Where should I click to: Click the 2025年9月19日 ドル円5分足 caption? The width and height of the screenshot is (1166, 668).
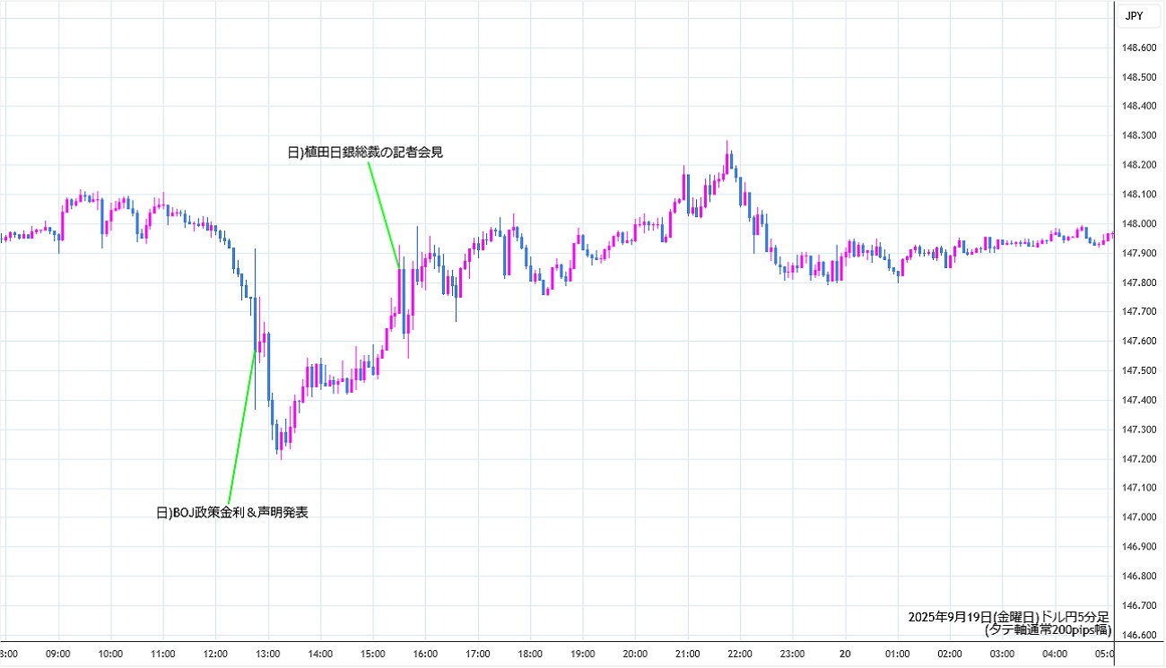(1009, 617)
